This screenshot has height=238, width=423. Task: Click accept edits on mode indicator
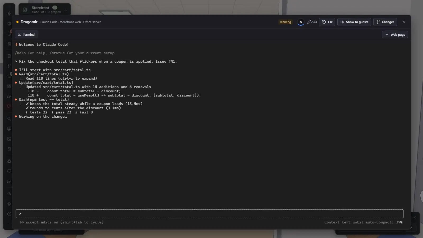click(x=62, y=222)
